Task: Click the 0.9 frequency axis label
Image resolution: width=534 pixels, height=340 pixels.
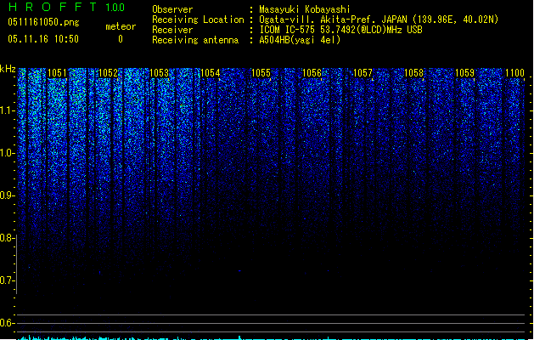Action: click(7, 195)
